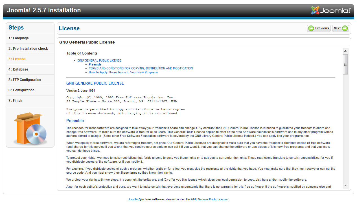
Task: Click the paragraph starting 'We protect your rights'
Action: [x=187, y=180]
